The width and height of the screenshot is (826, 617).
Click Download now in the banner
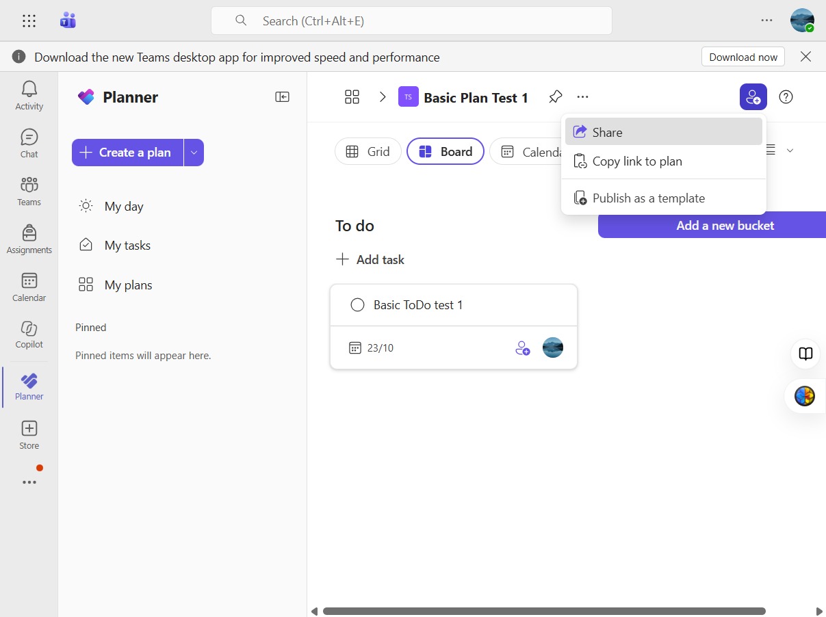click(743, 57)
